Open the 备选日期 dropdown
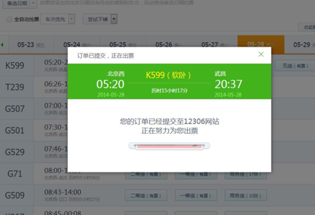Viewport: 315px width, 215px height. click(x=19, y=3)
